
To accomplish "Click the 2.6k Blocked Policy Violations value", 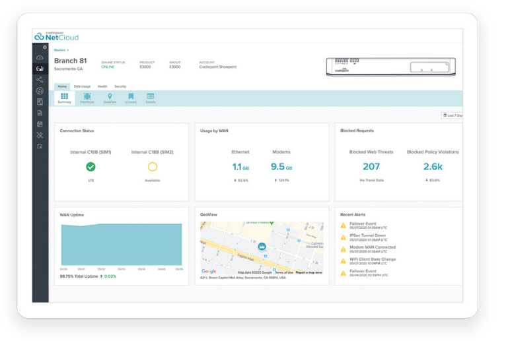I will tap(433, 167).
